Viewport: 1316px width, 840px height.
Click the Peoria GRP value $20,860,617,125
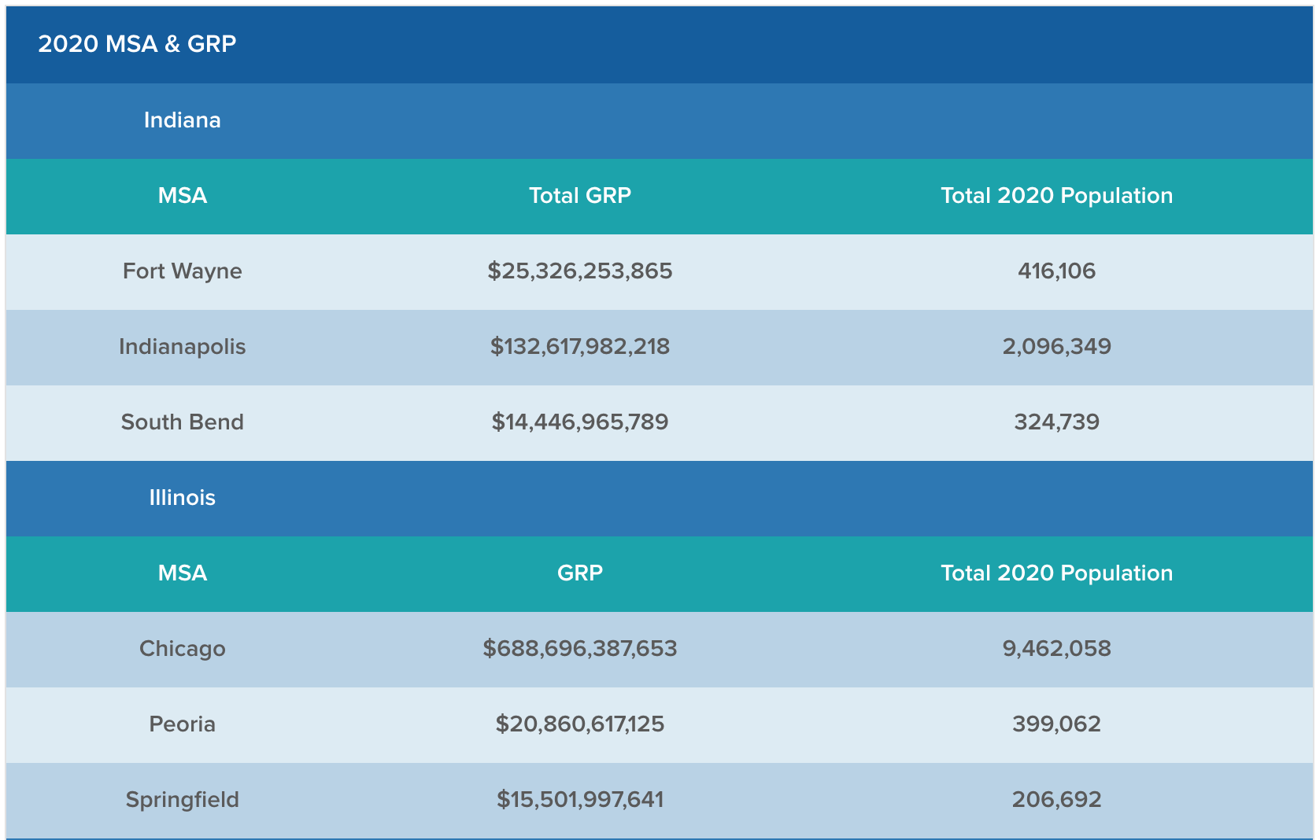coord(579,724)
